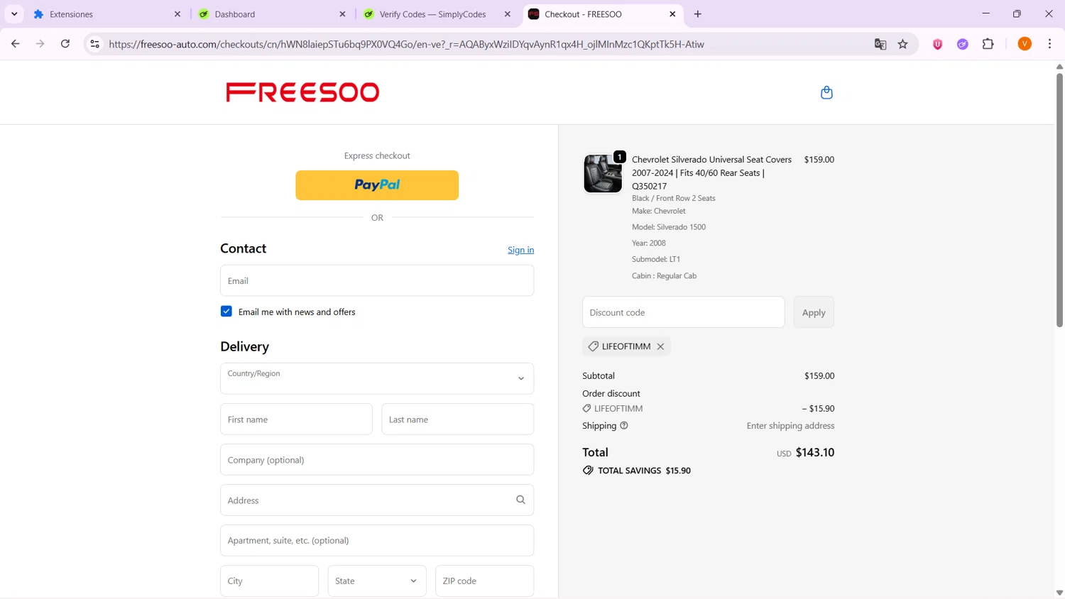Click the '– $15.90' discount amount

coord(818,408)
